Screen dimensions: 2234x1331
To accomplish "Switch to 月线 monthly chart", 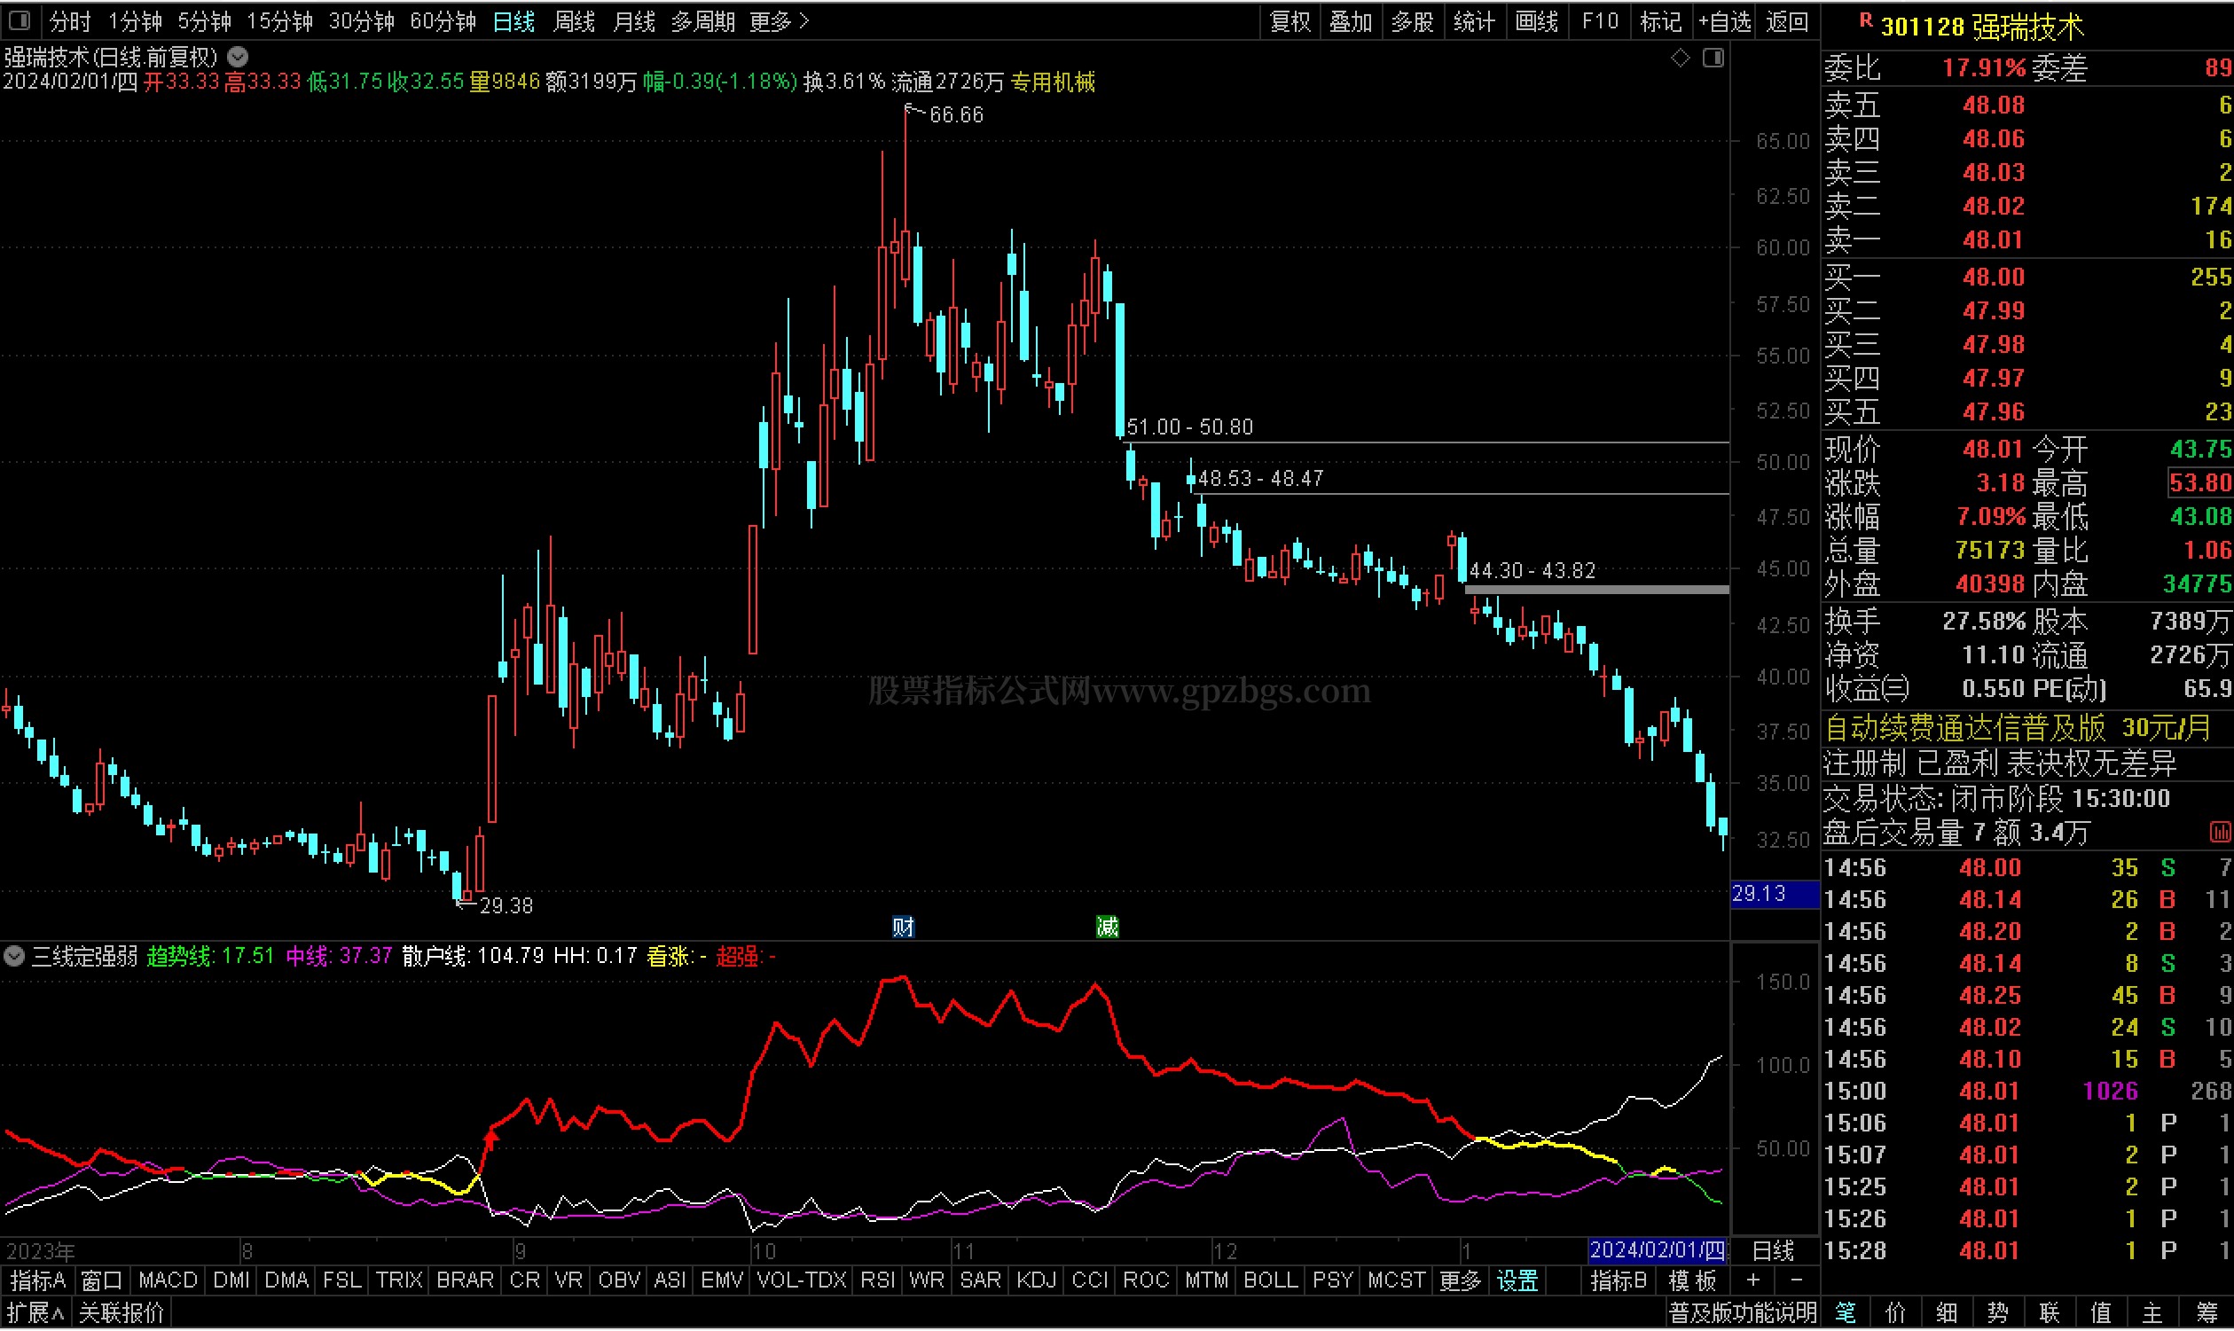I will (x=634, y=20).
